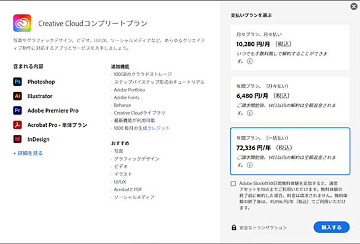
Task: Click the Creative Cloud logo icon
Action: 22,23
